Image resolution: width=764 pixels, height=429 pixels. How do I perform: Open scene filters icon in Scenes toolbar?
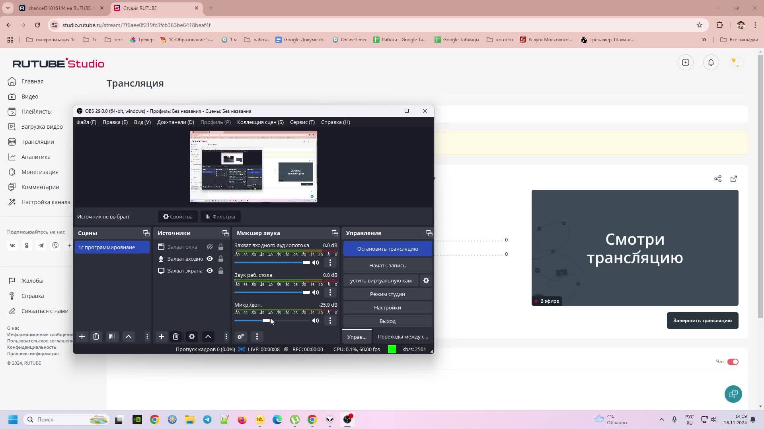pos(112,336)
